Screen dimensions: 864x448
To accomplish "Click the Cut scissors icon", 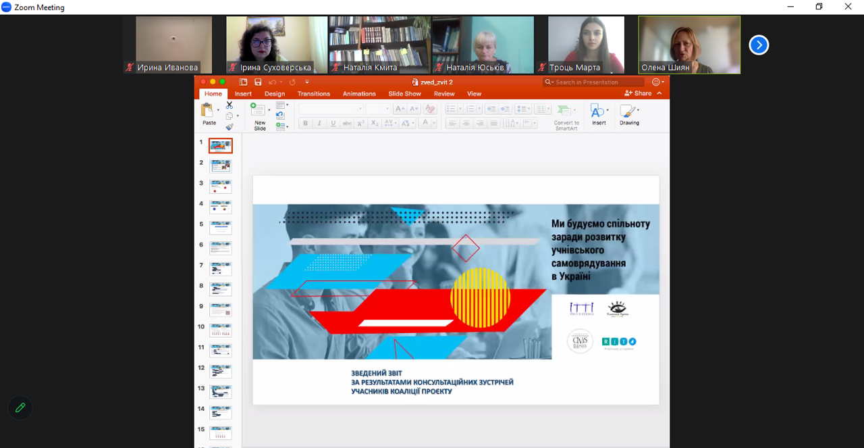I will pyautogui.click(x=230, y=105).
